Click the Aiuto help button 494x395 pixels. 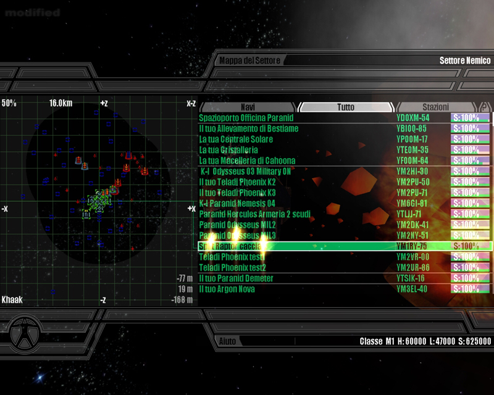tap(227, 341)
